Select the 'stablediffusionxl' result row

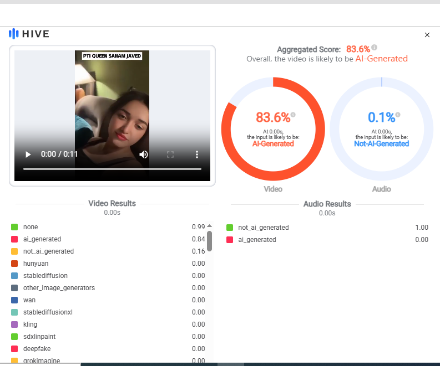point(108,312)
